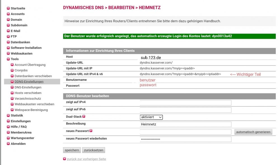Select the Update-URL mit IPv4 & v6 value
Screen dimensions: 280x165
pos(180,74)
